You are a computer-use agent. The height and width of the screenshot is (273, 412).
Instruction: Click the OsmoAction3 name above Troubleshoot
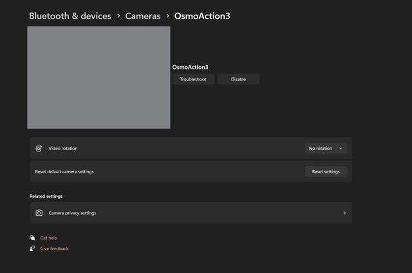click(x=190, y=67)
